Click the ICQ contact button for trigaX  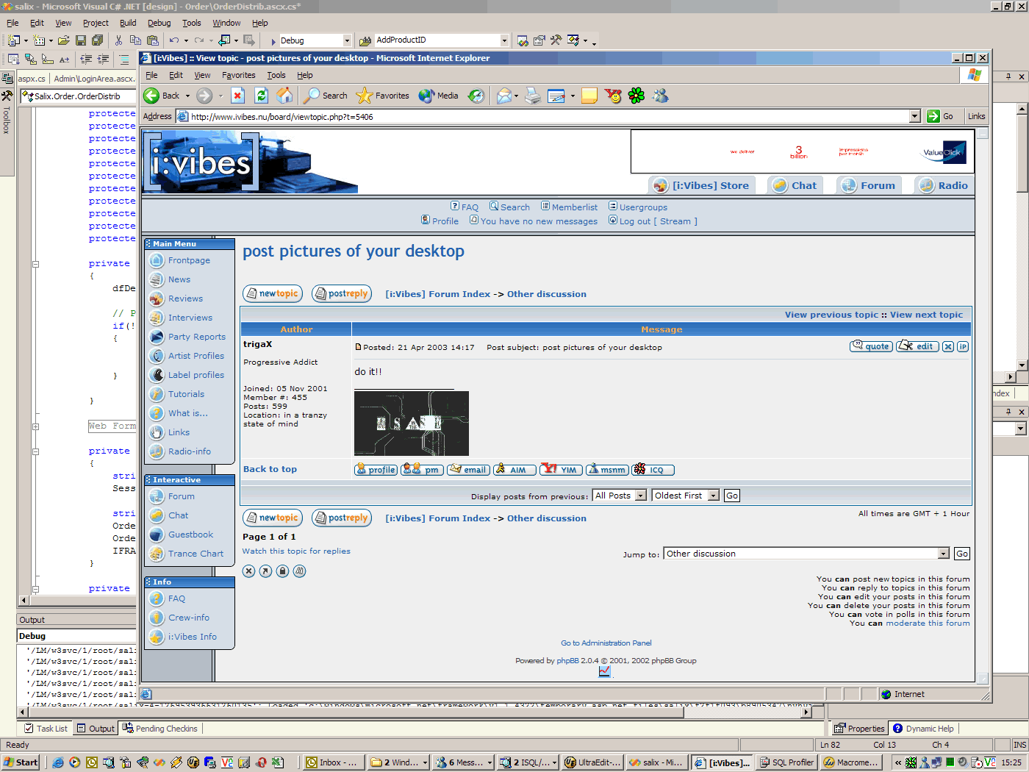click(x=653, y=470)
